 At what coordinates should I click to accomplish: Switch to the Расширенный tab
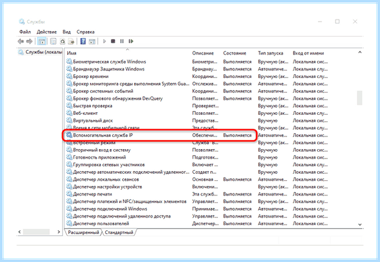(84, 232)
